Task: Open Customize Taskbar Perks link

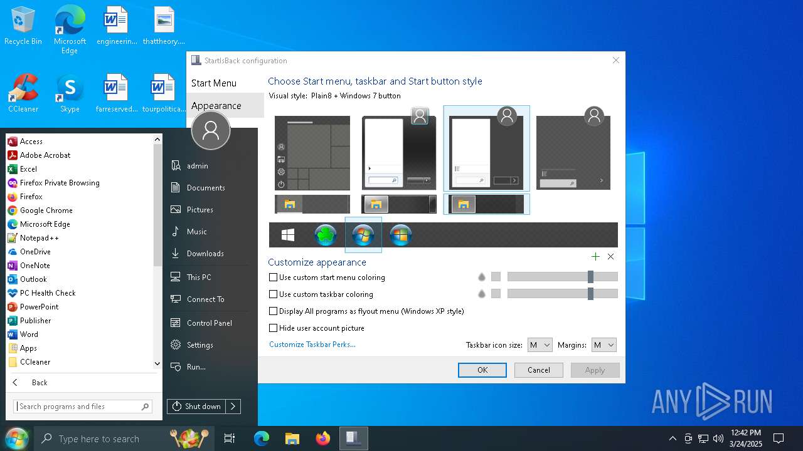Action: pos(312,345)
